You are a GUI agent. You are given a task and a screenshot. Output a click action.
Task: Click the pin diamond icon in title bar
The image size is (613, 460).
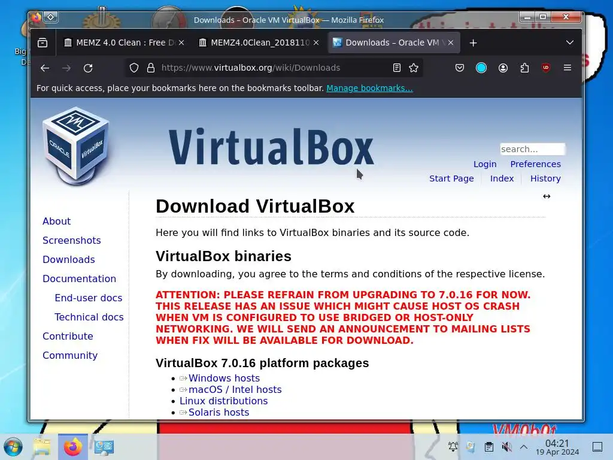click(x=51, y=17)
